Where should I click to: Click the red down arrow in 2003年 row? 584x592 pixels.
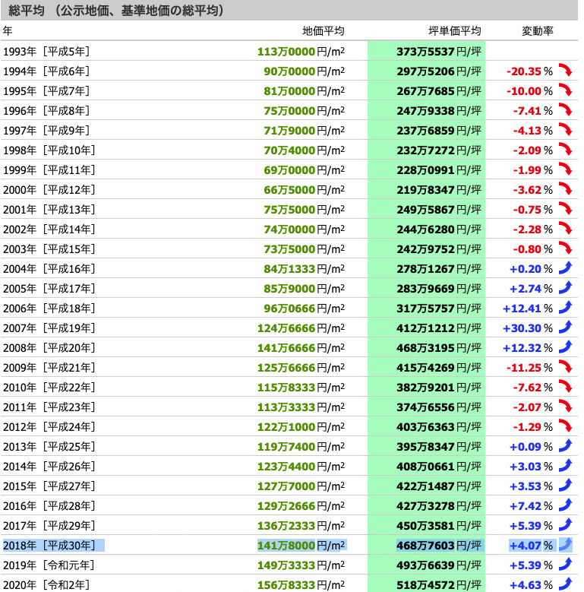pos(565,249)
